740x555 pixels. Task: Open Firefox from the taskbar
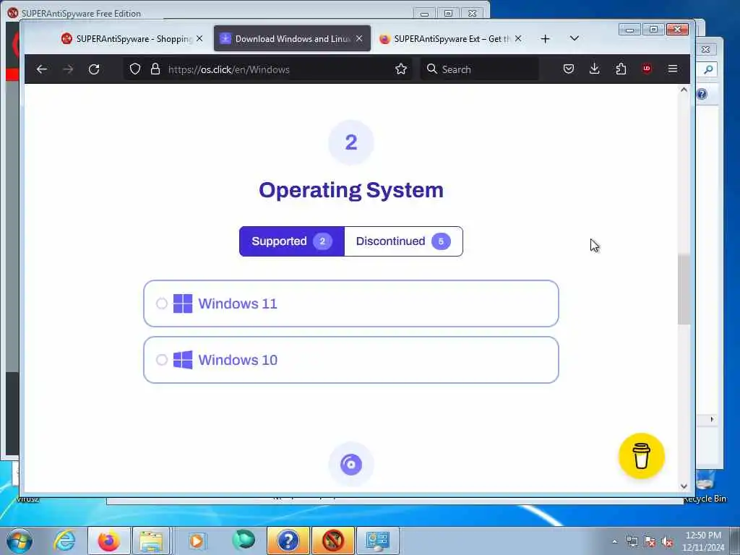(108, 541)
